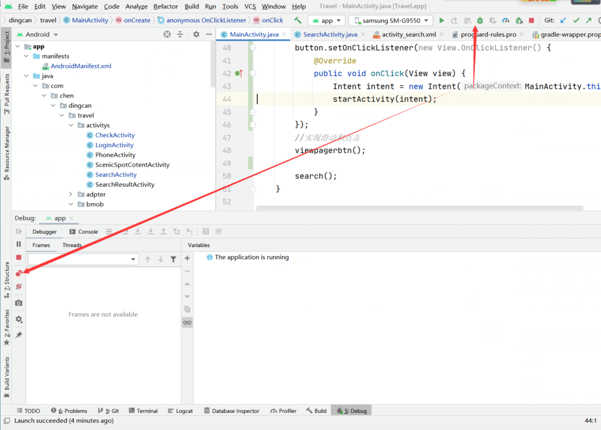601x430 pixels.
Task: Open the Build tool window button
Action: [x=316, y=411]
